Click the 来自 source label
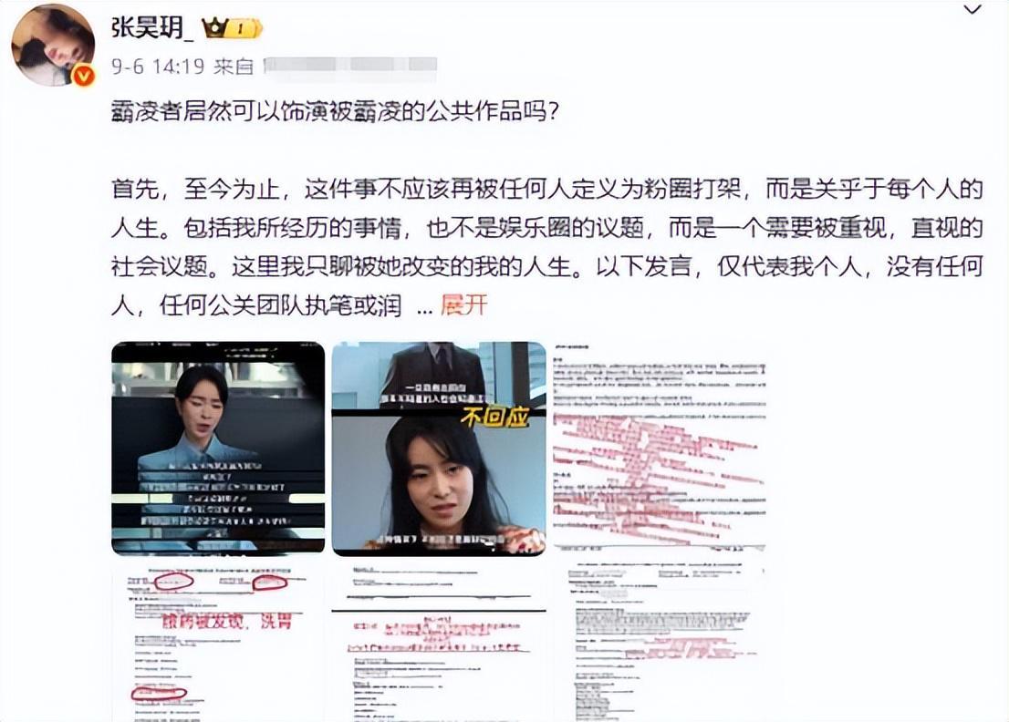The width and height of the screenshot is (1009, 722). click(234, 67)
